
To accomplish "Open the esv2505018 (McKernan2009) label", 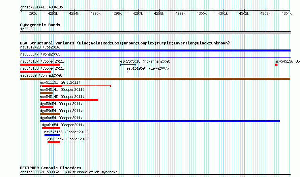I will 145,61.
